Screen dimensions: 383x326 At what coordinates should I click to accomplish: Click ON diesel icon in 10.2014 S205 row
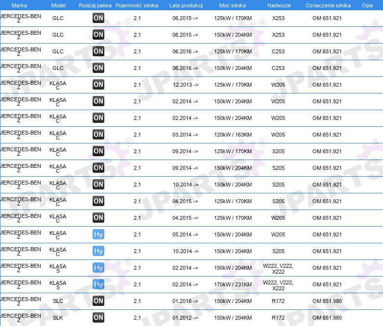(x=98, y=185)
